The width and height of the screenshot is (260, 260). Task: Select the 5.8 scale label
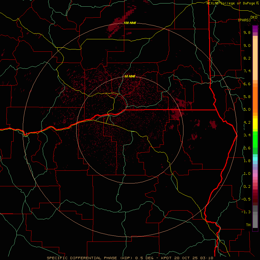[247, 97]
